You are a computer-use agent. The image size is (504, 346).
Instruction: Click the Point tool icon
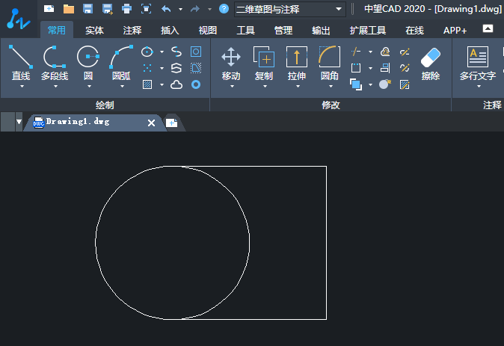147,68
